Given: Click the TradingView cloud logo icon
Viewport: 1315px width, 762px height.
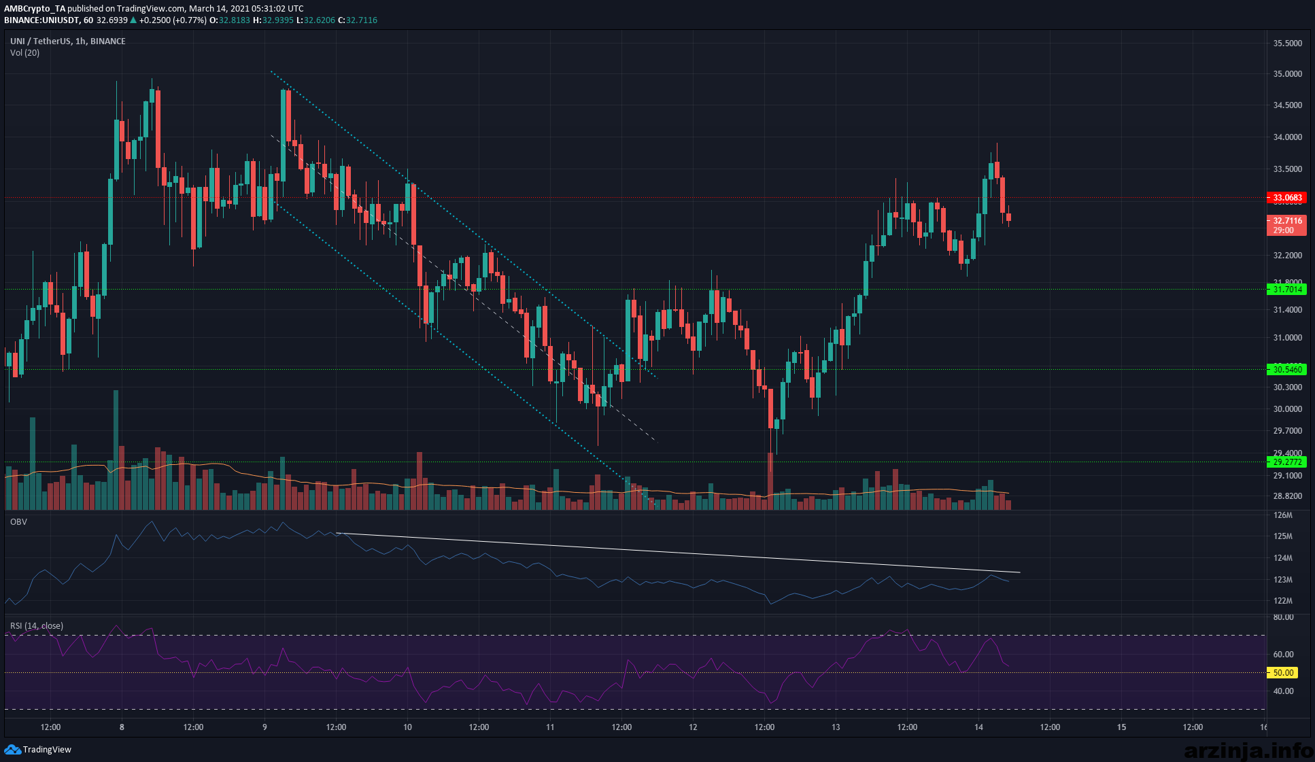Looking at the screenshot, I should (x=12, y=749).
